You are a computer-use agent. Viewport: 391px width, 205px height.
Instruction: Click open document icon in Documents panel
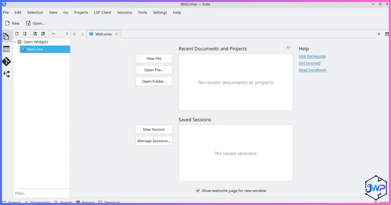[25, 34]
